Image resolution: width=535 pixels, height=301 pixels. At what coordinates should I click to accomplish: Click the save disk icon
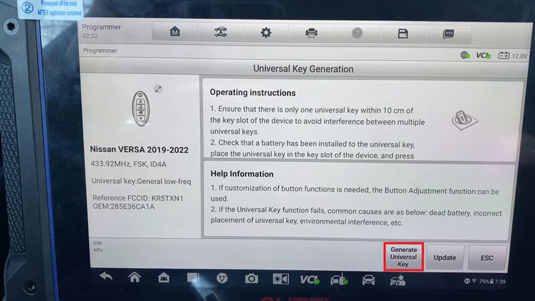[x=403, y=34]
